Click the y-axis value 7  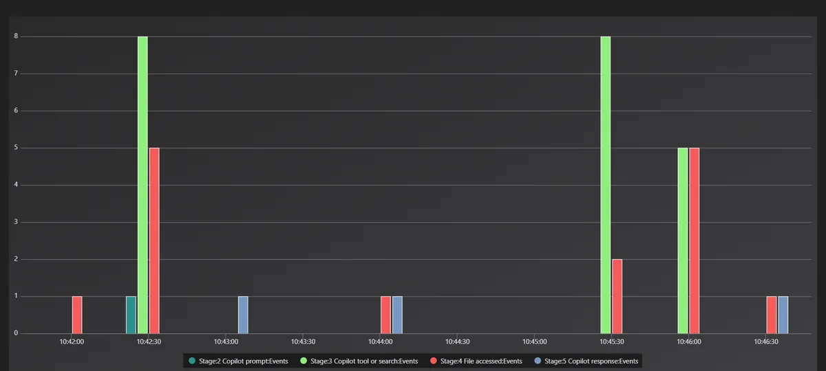17,74
